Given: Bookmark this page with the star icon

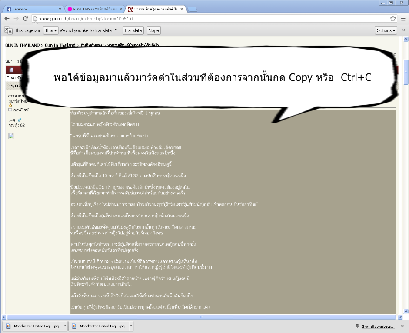Looking at the screenshot, I should (393, 19).
